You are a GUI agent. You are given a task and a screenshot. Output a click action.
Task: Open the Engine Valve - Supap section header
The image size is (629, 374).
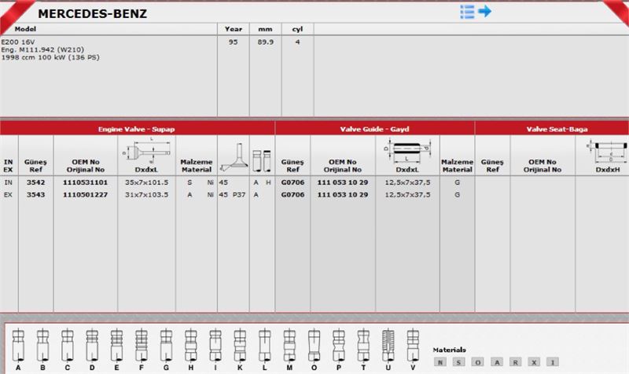coord(137,129)
